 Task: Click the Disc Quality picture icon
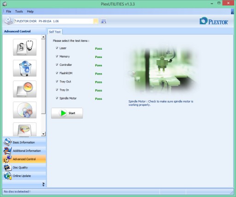7,167
